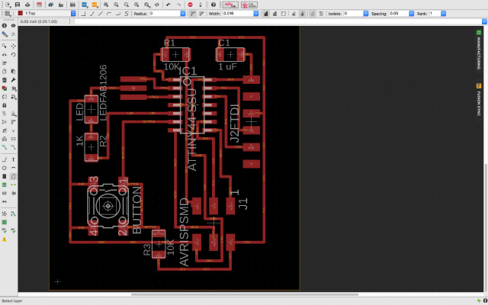Click the Zoom out magnifier icon
Screen dimensions: 488x305
tap(127, 5)
